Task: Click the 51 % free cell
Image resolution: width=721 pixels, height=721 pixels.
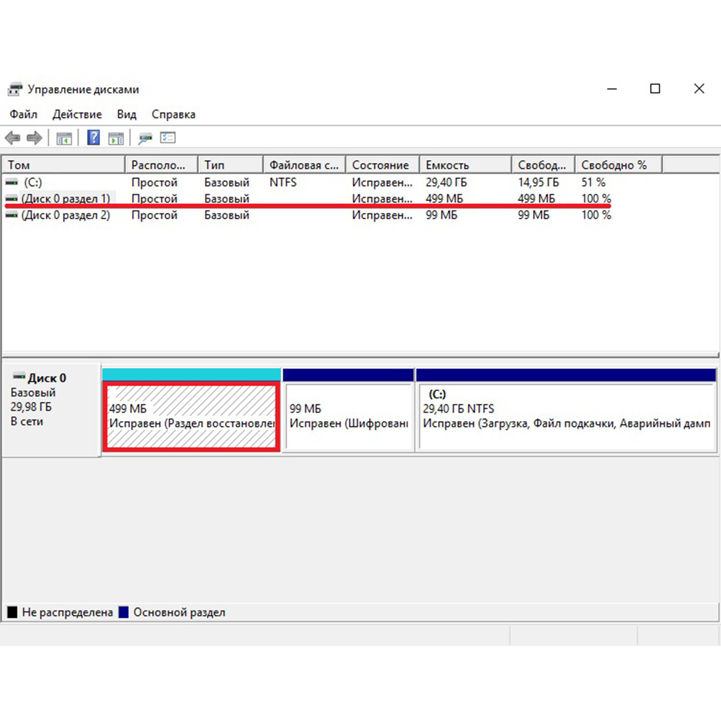Action: [593, 183]
